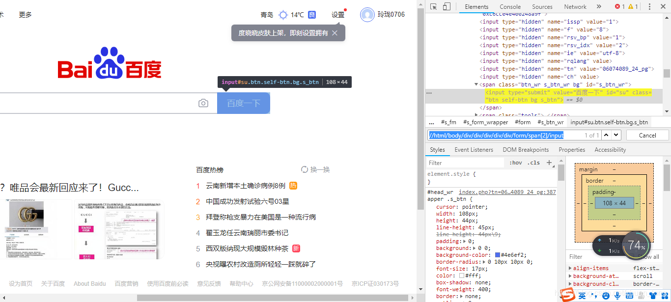The height and width of the screenshot is (302, 671).
Task: Open the Event Listeners pane tab
Action: pos(474,150)
